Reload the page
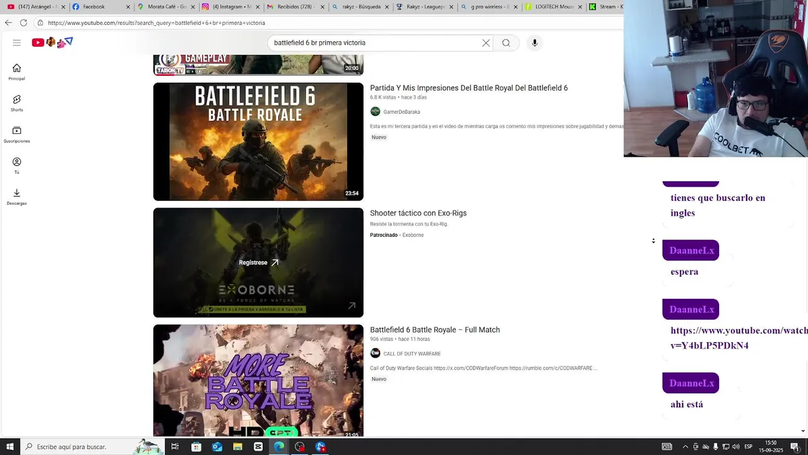This screenshot has height=455, width=808. click(x=23, y=23)
